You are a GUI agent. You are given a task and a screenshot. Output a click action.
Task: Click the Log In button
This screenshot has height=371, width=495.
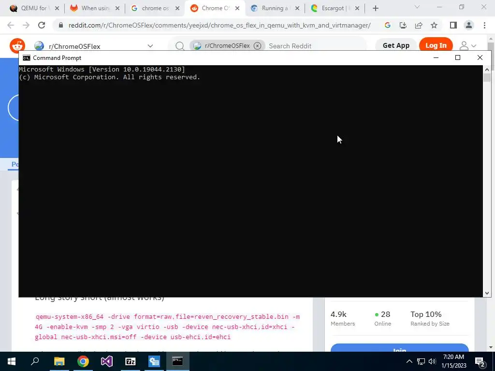[436, 45]
